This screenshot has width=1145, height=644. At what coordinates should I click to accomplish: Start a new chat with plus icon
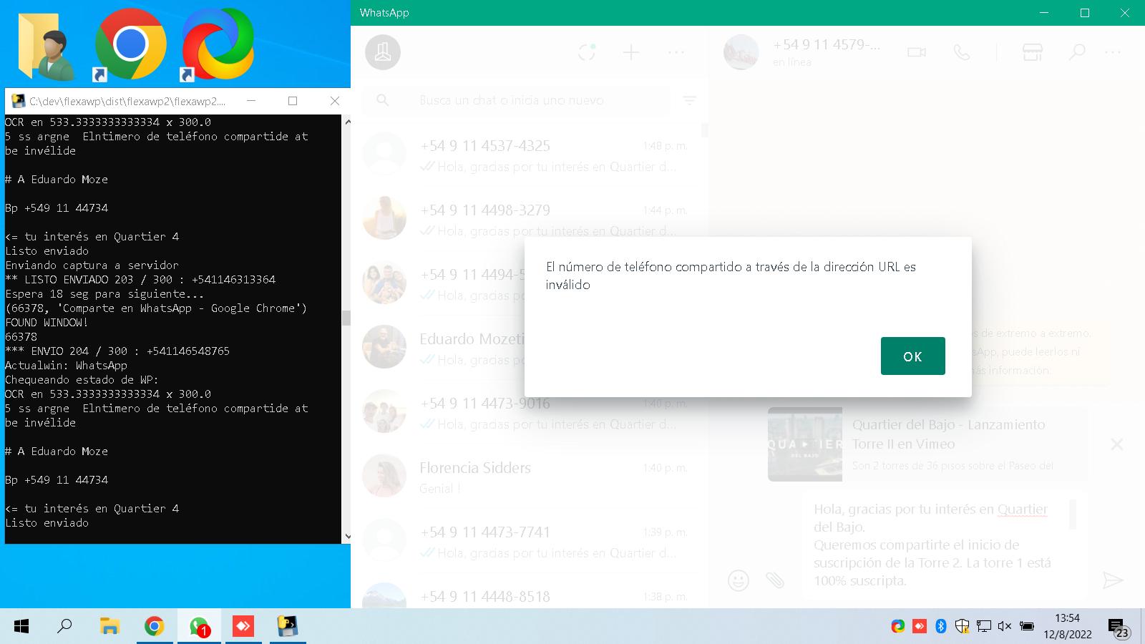(x=631, y=52)
